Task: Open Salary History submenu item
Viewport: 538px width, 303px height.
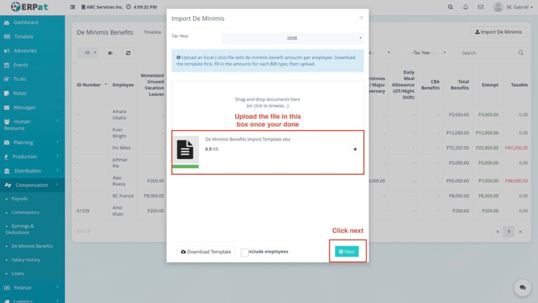Action: click(x=26, y=260)
